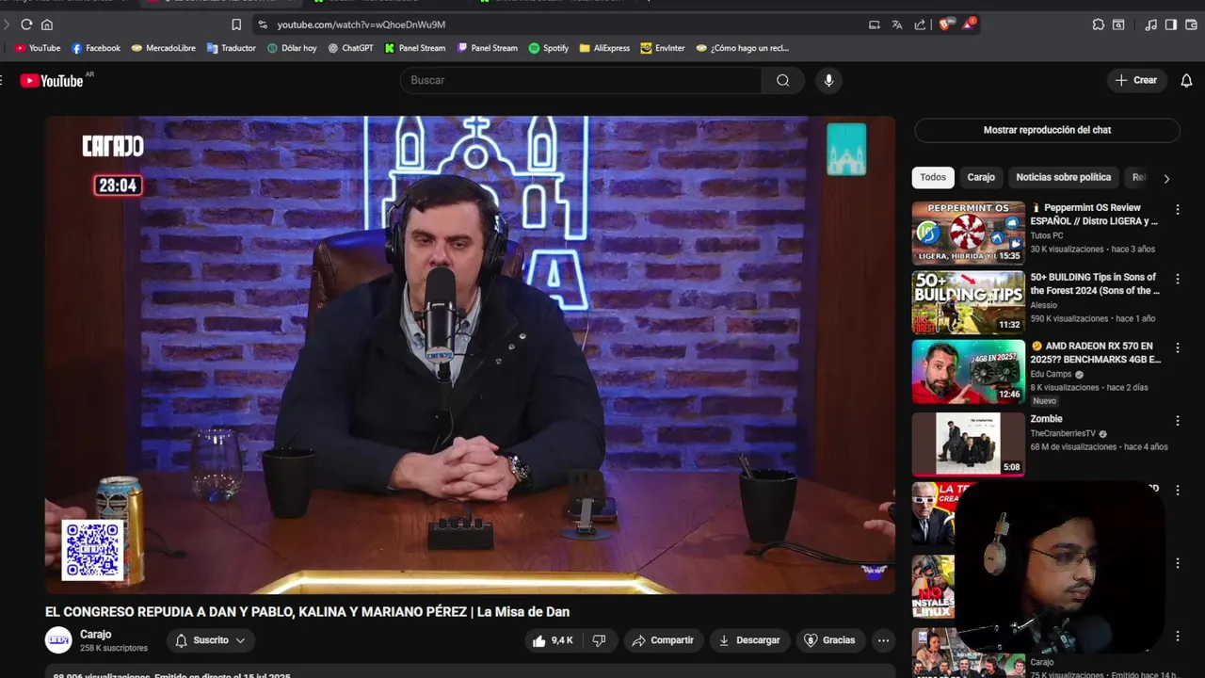Click the Crear button

coord(1136,80)
